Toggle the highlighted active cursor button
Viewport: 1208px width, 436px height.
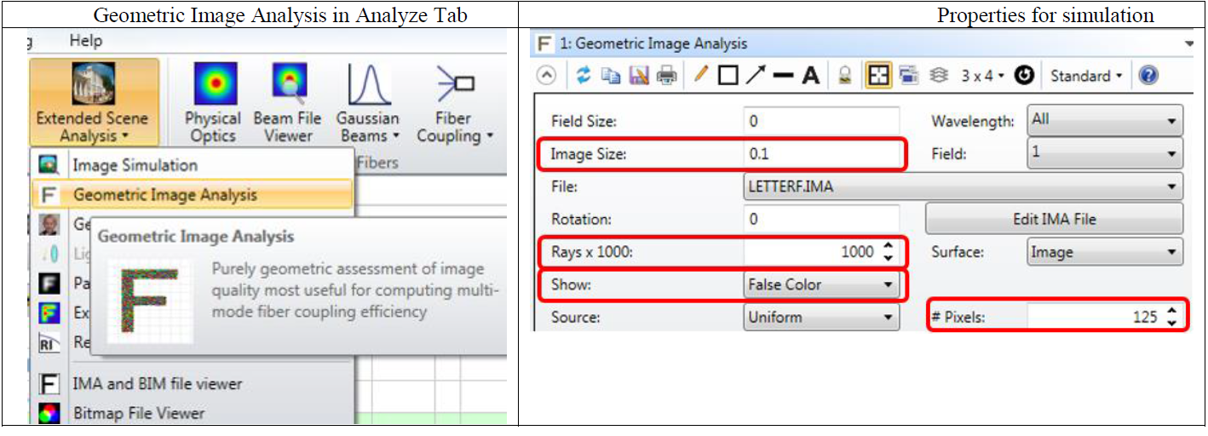[876, 76]
